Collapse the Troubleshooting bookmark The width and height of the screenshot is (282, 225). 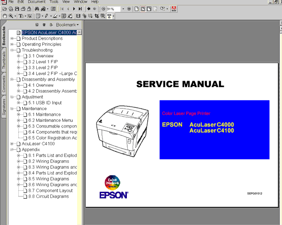[12, 50]
